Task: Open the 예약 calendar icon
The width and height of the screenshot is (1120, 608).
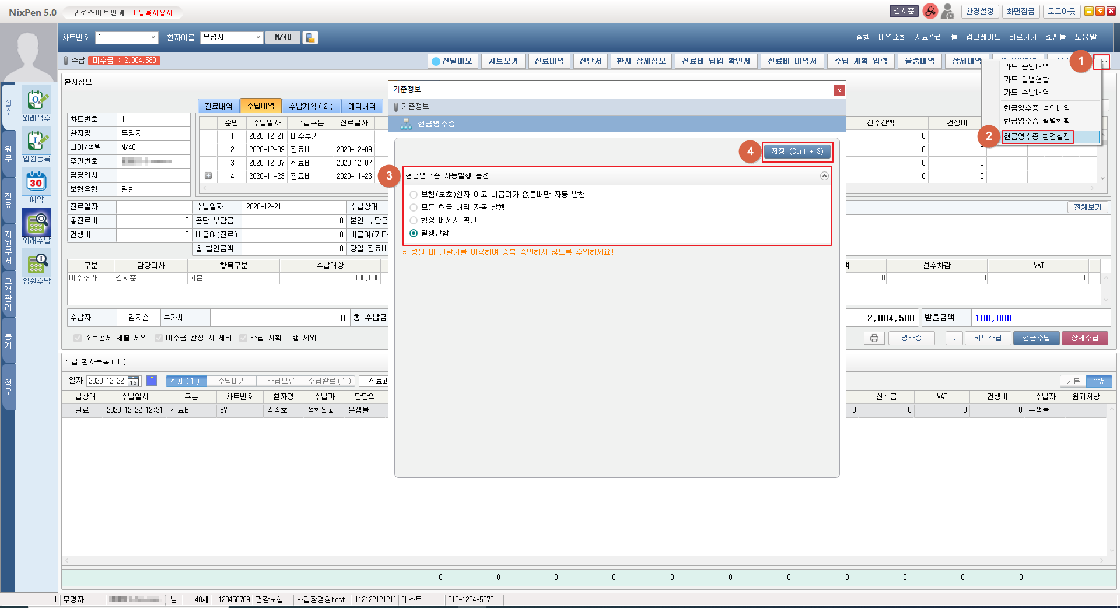Action: click(x=36, y=182)
